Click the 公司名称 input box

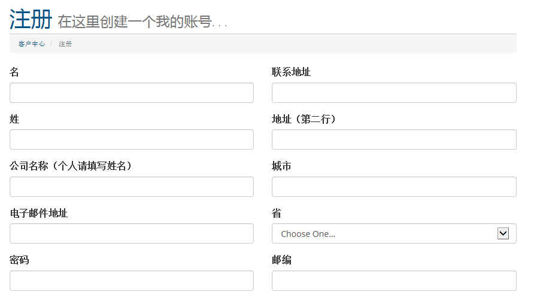coord(132,187)
